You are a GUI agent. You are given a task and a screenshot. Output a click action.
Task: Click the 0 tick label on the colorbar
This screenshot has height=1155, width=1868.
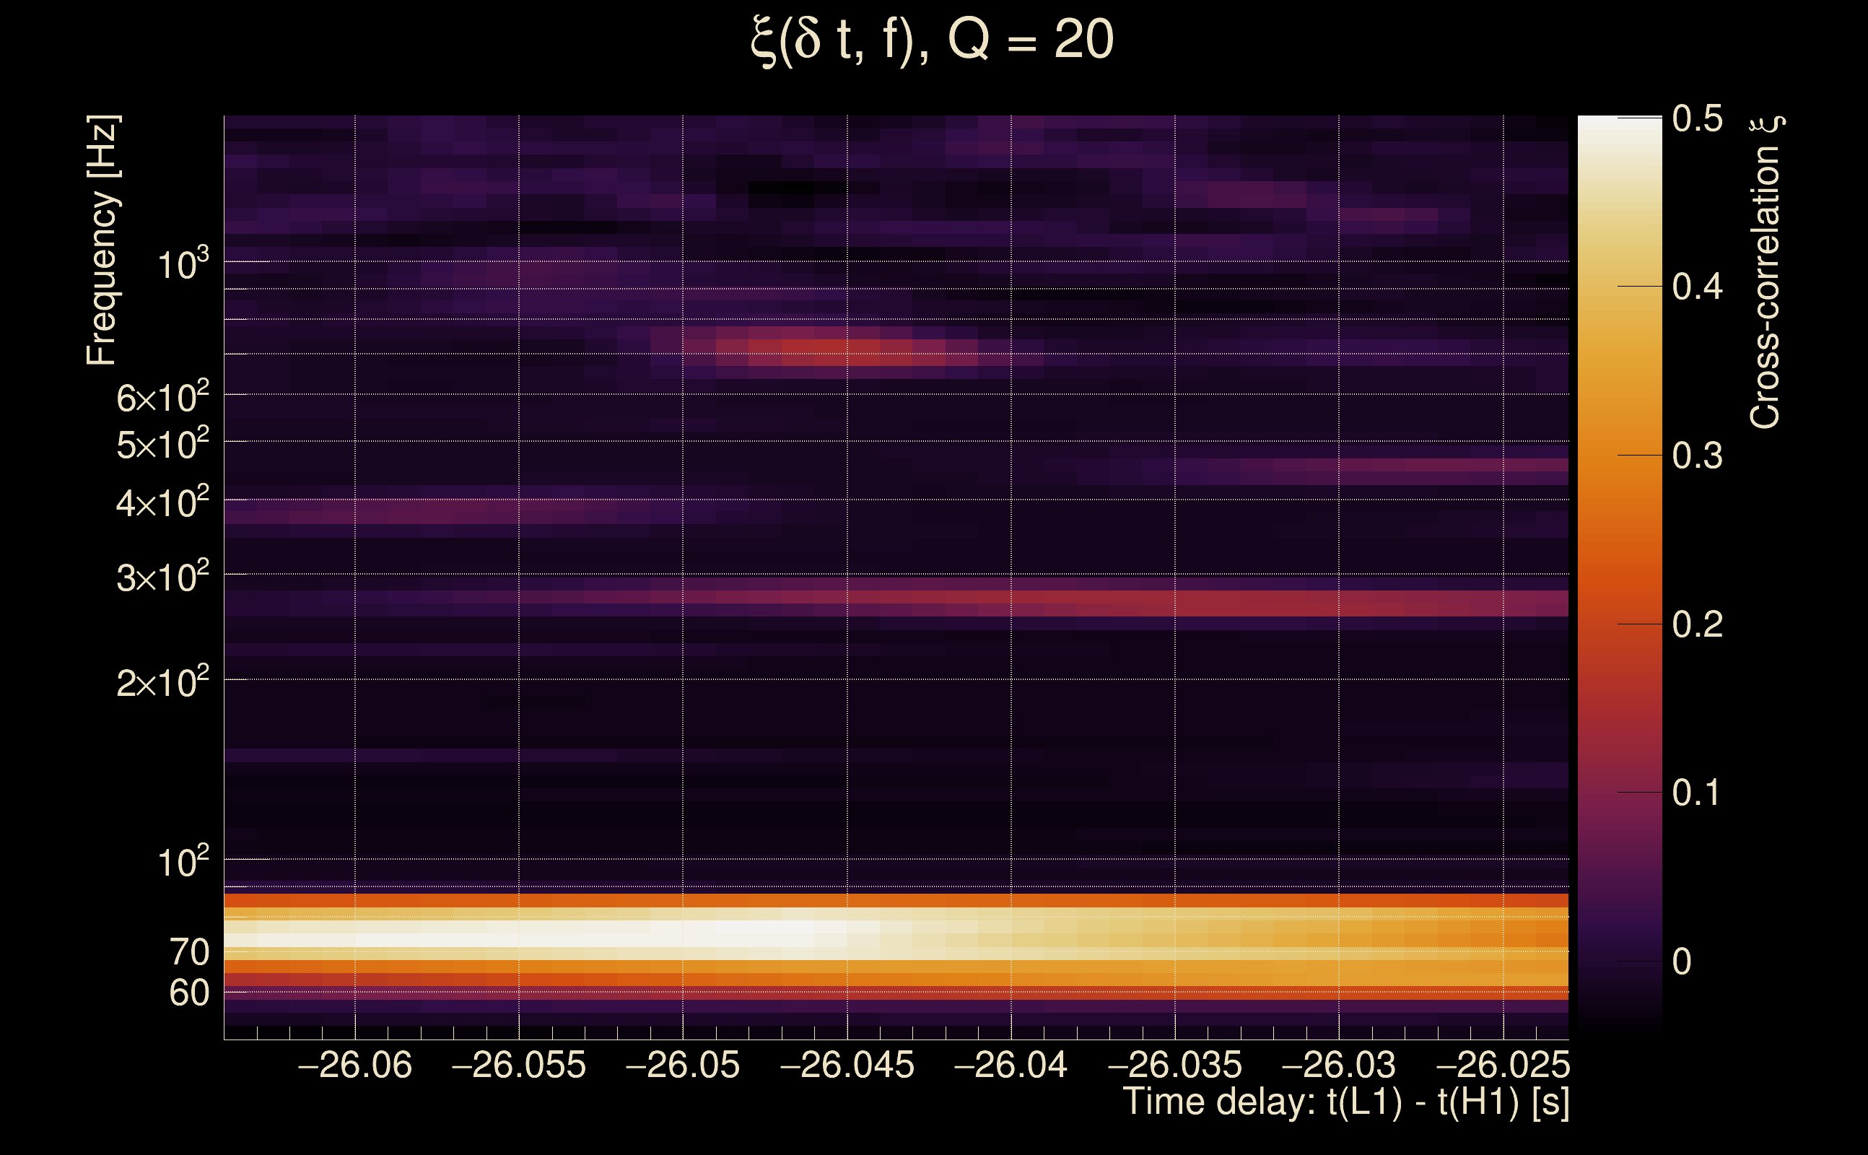pos(1682,962)
